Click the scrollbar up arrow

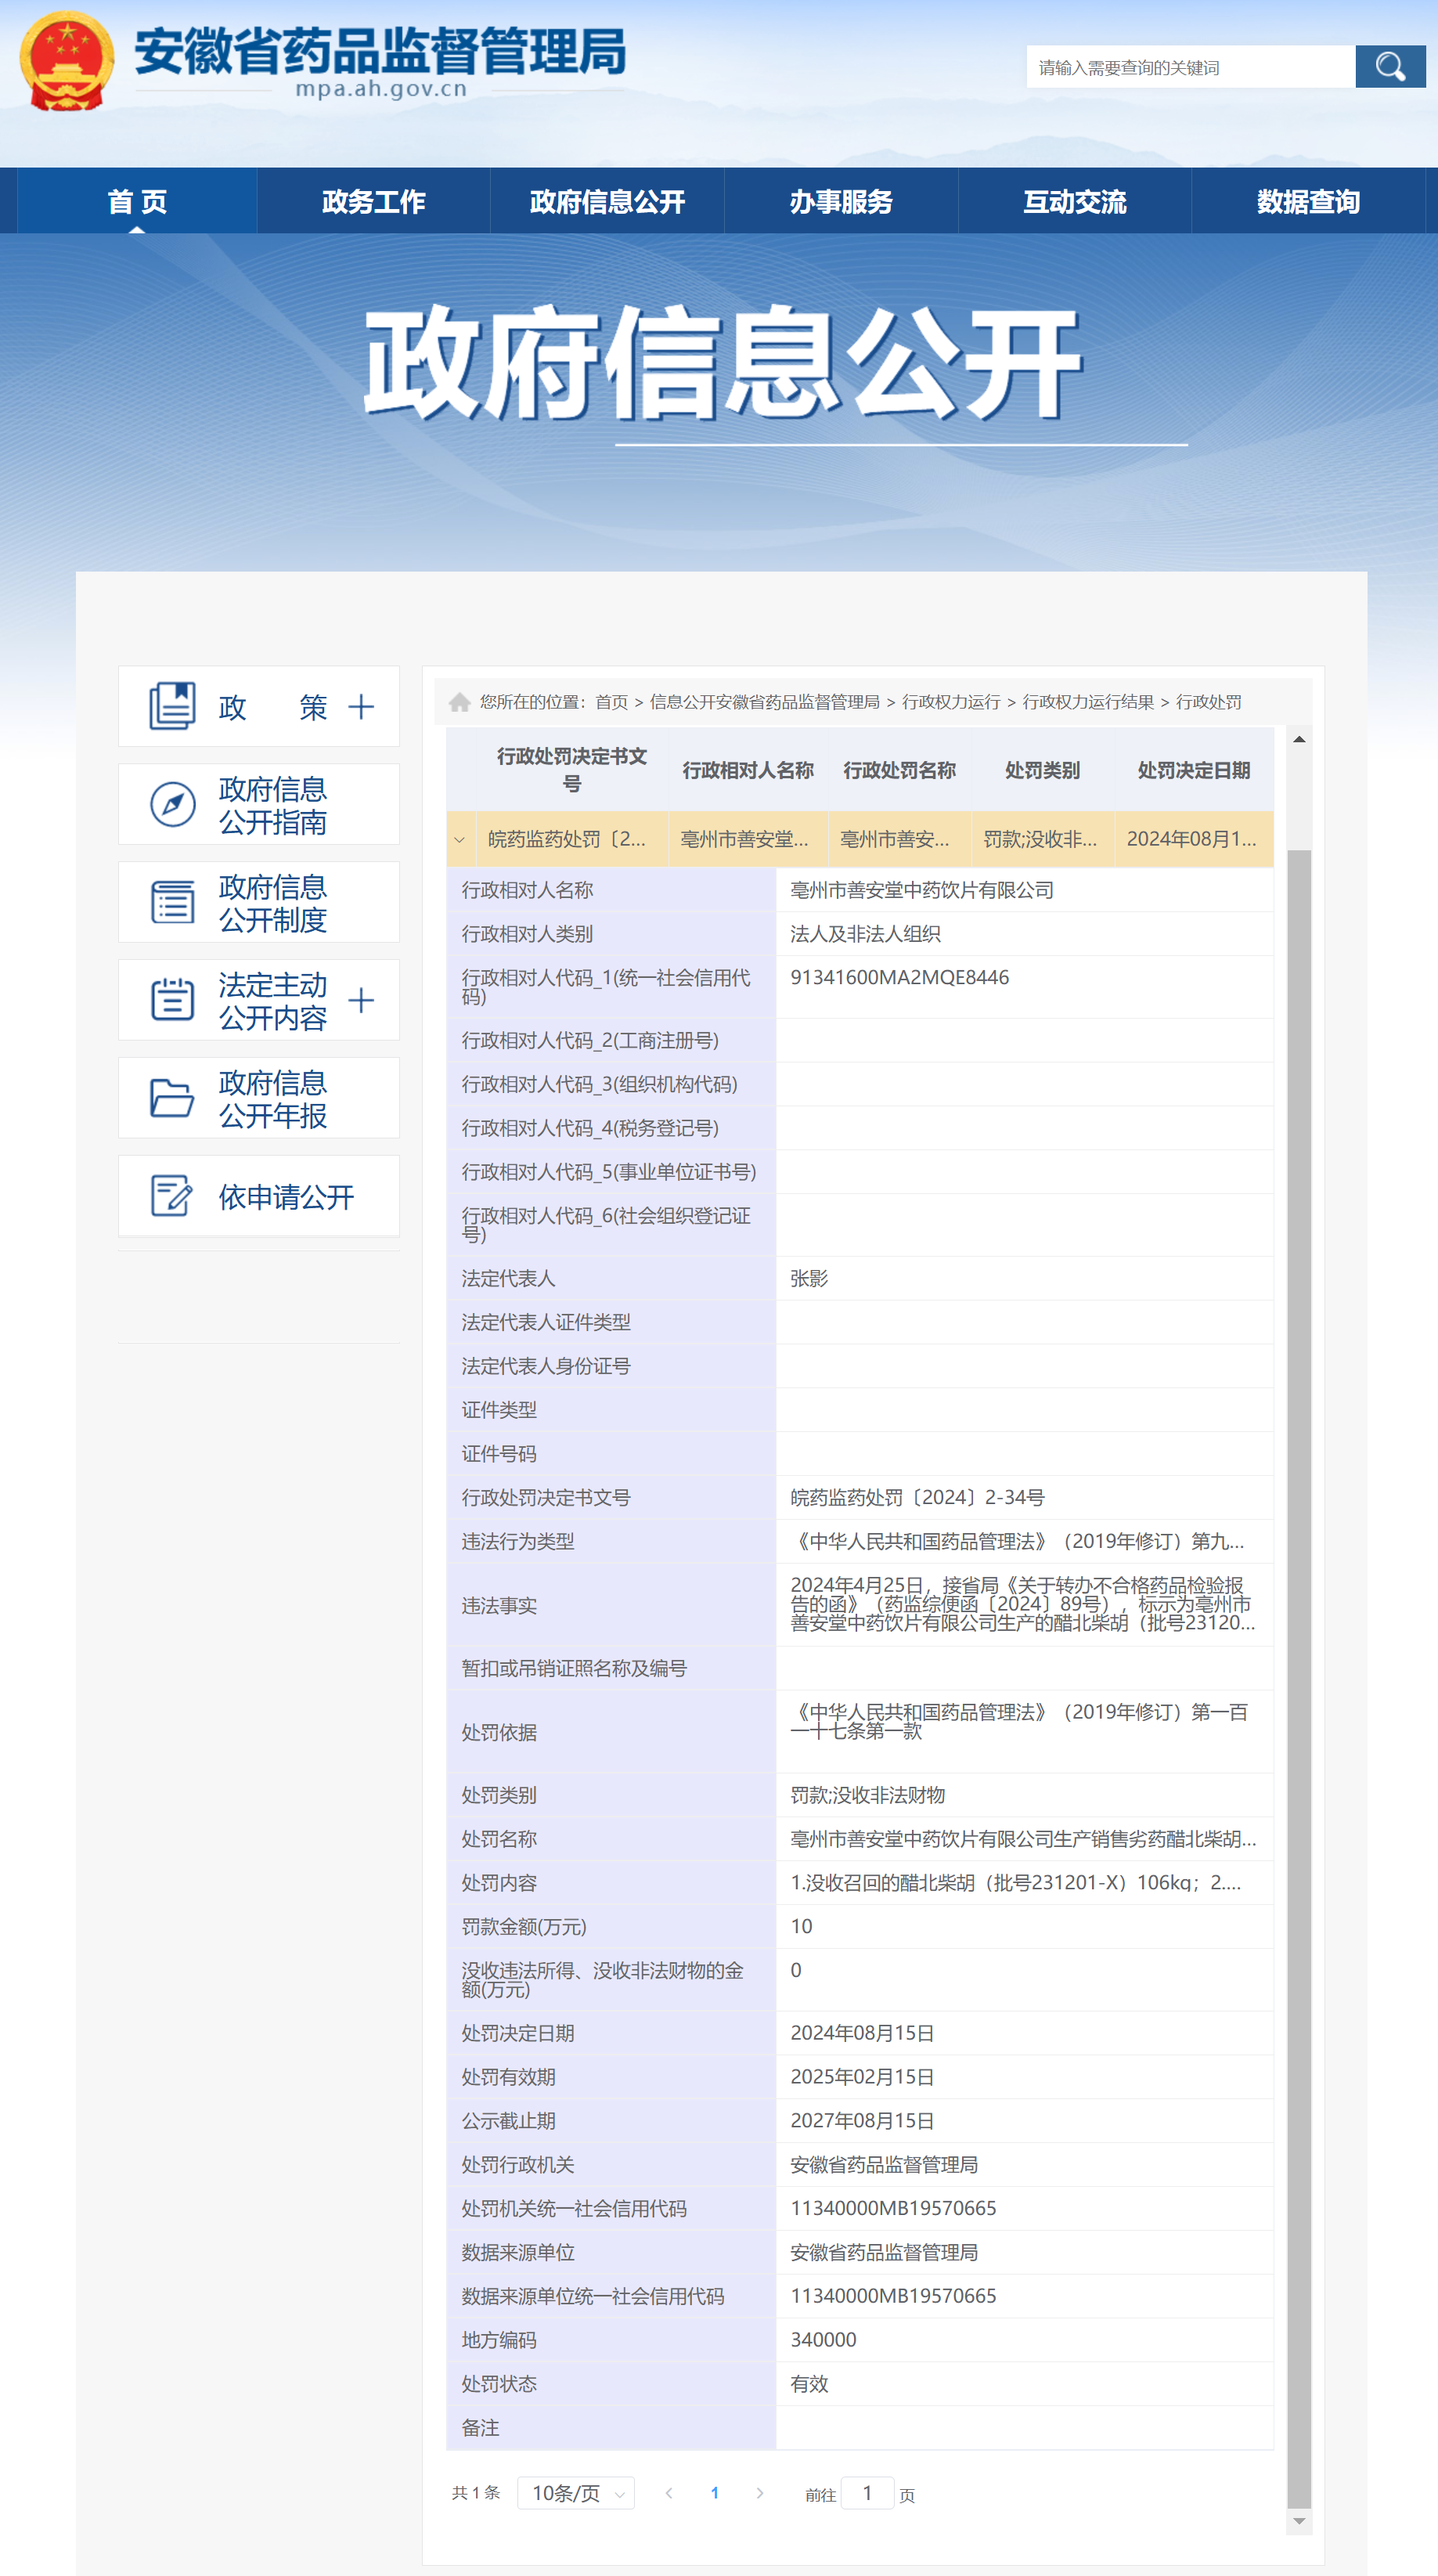click(1299, 739)
